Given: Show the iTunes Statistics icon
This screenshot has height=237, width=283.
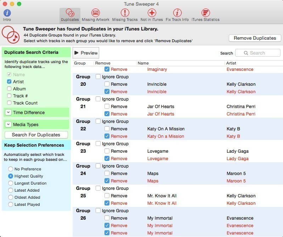Looking at the screenshot, I should tap(205, 13).
